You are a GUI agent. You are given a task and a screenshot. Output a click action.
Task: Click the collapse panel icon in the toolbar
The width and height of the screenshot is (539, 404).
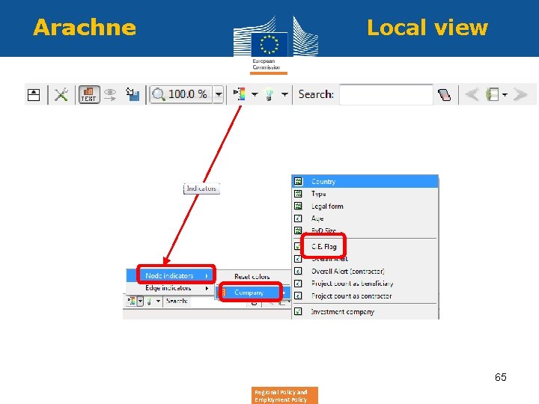click(34, 94)
